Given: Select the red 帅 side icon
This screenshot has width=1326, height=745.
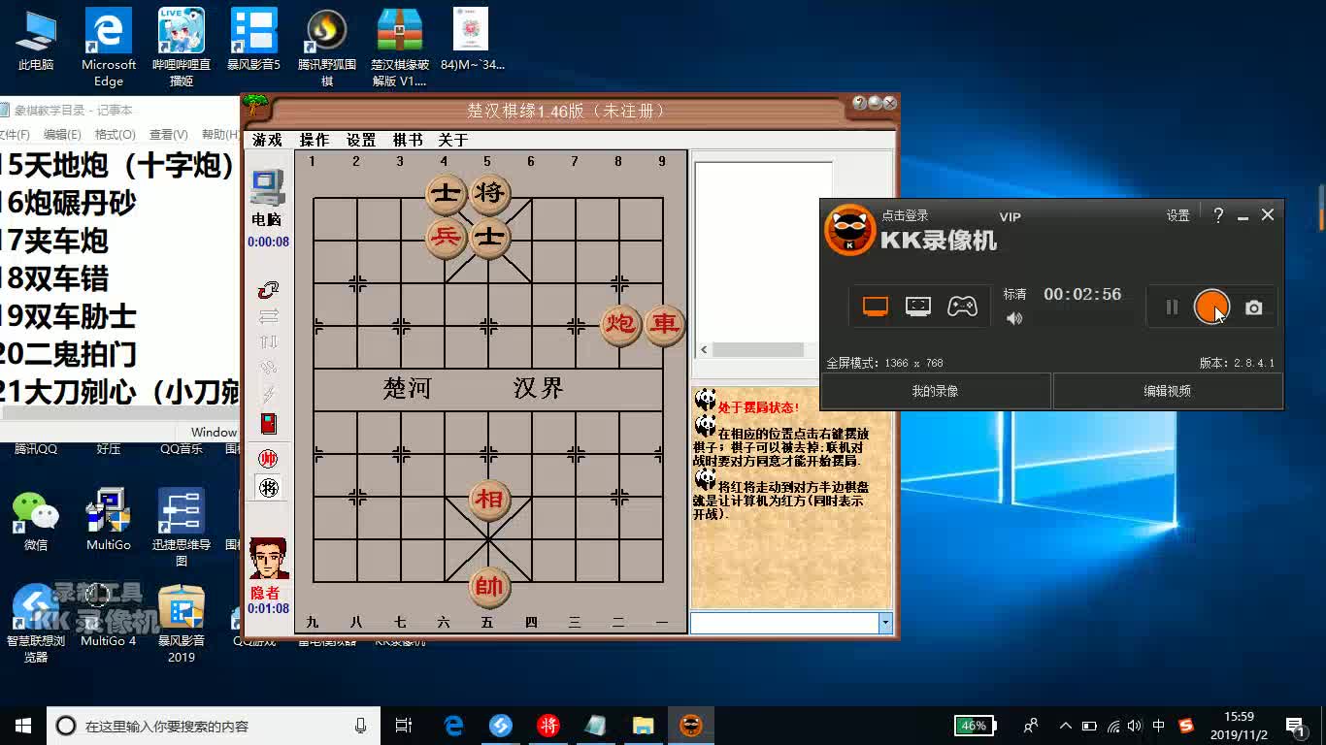Looking at the screenshot, I should (269, 458).
